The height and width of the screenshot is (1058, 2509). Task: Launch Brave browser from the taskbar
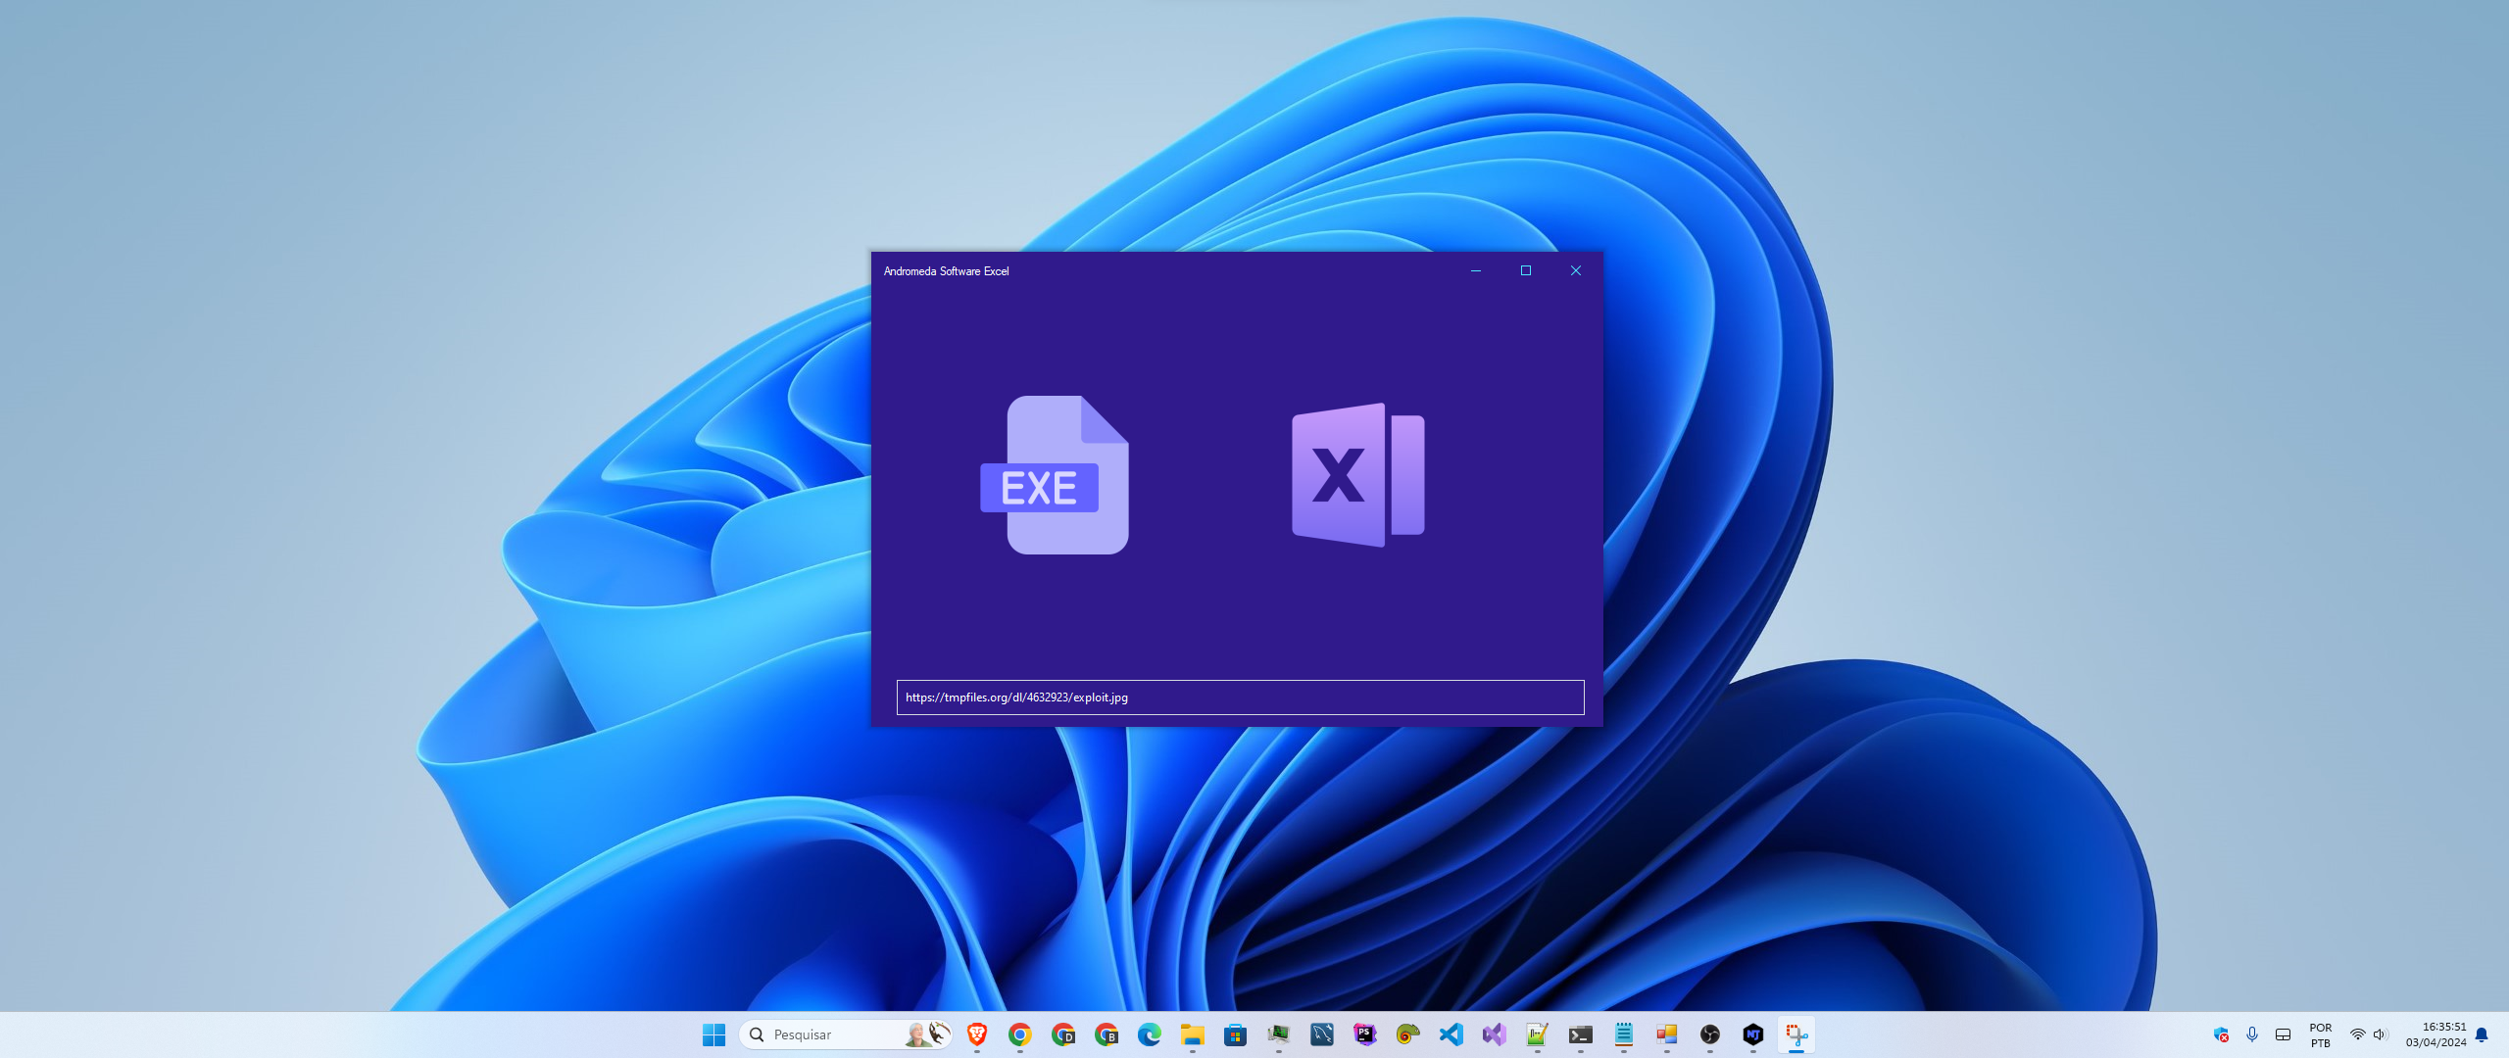(x=975, y=1034)
